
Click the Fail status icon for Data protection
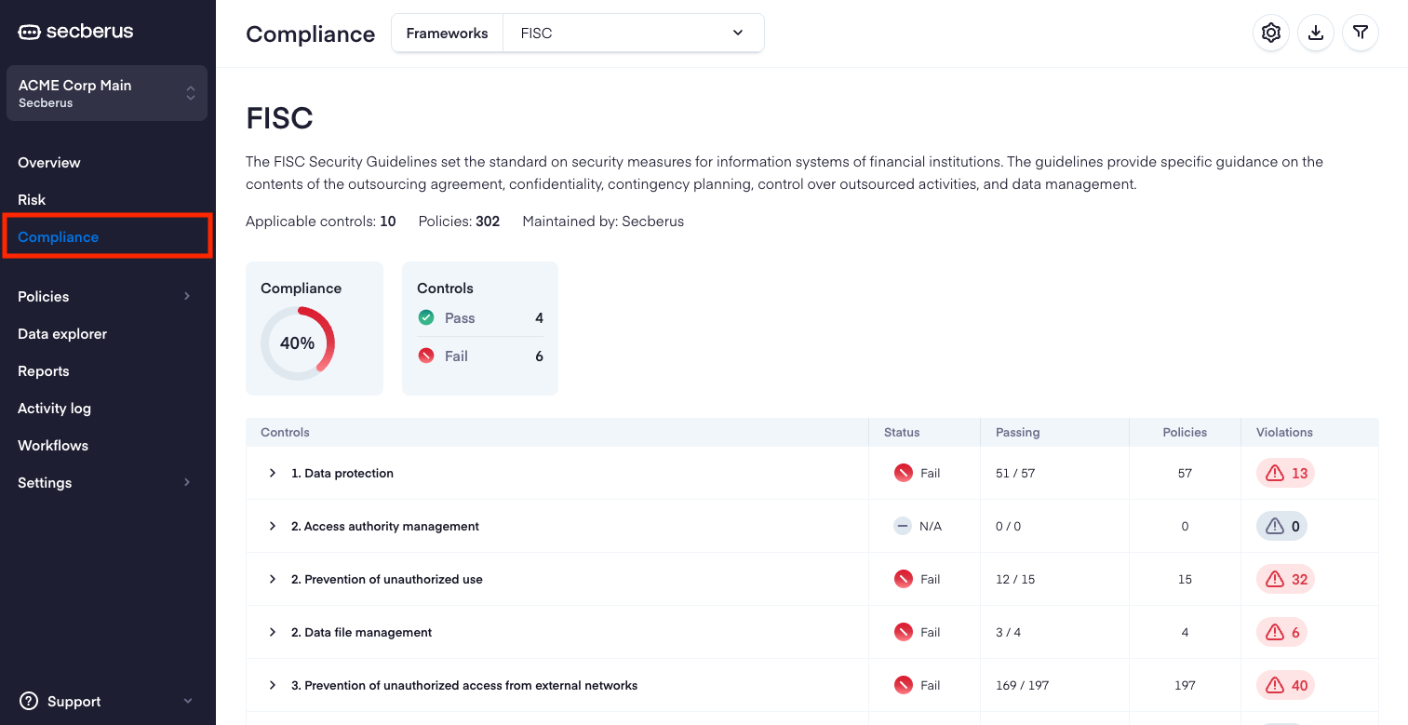[x=903, y=473]
